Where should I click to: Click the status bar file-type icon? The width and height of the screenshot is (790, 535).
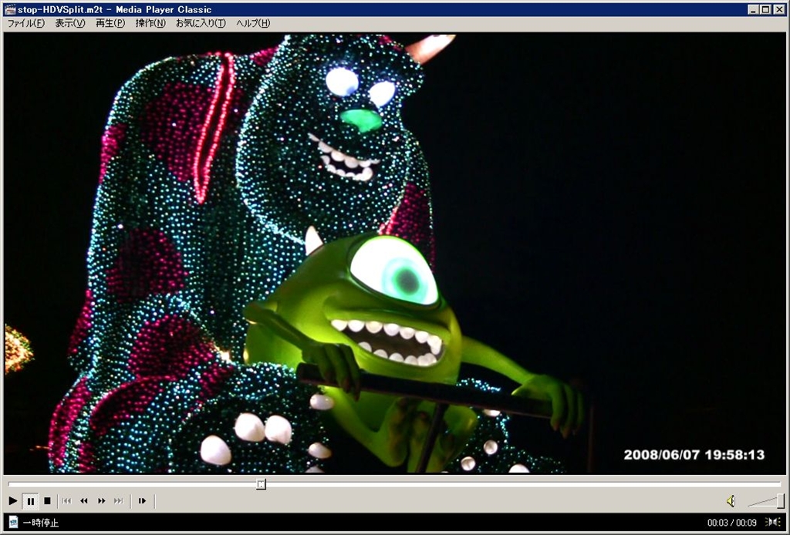(x=14, y=523)
